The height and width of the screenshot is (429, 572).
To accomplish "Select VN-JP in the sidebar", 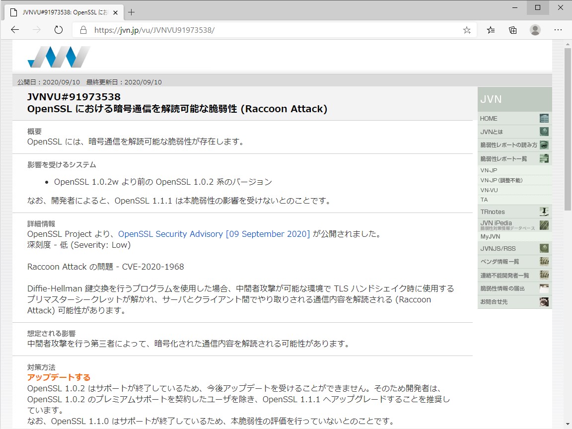I will click(514, 170).
